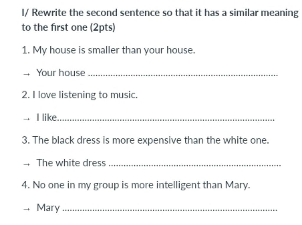
Task: Click the answer prompt word 'Mary'
Action: click(x=48, y=208)
